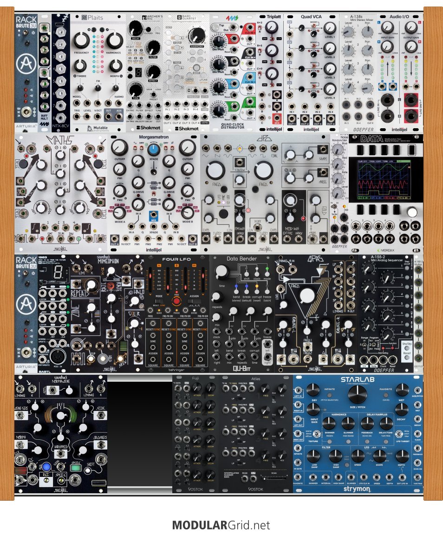Click the Quad VCA LEVEL 4 knob

[329, 89]
